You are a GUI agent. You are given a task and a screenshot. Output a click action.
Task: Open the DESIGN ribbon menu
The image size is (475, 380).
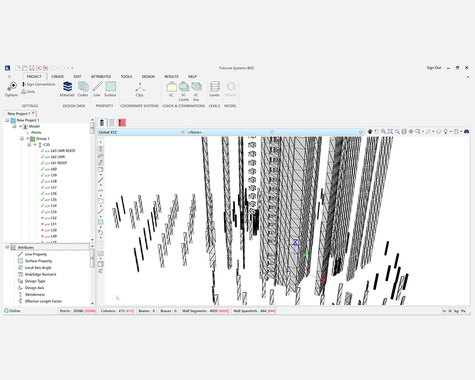148,76
